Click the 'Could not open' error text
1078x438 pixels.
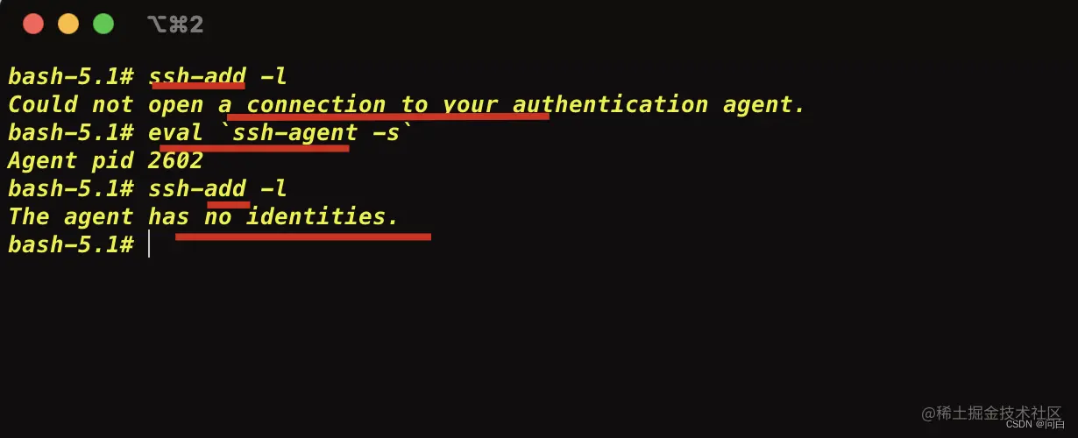pos(106,104)
